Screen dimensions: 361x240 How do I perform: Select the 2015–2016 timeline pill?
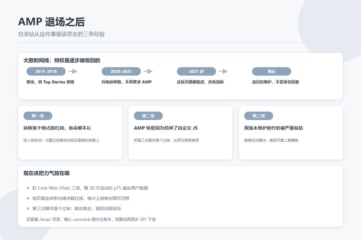coord(46,71)
